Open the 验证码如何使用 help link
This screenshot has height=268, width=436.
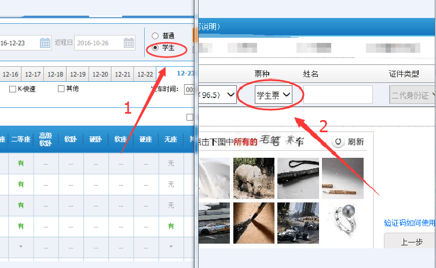coord(410,223)
